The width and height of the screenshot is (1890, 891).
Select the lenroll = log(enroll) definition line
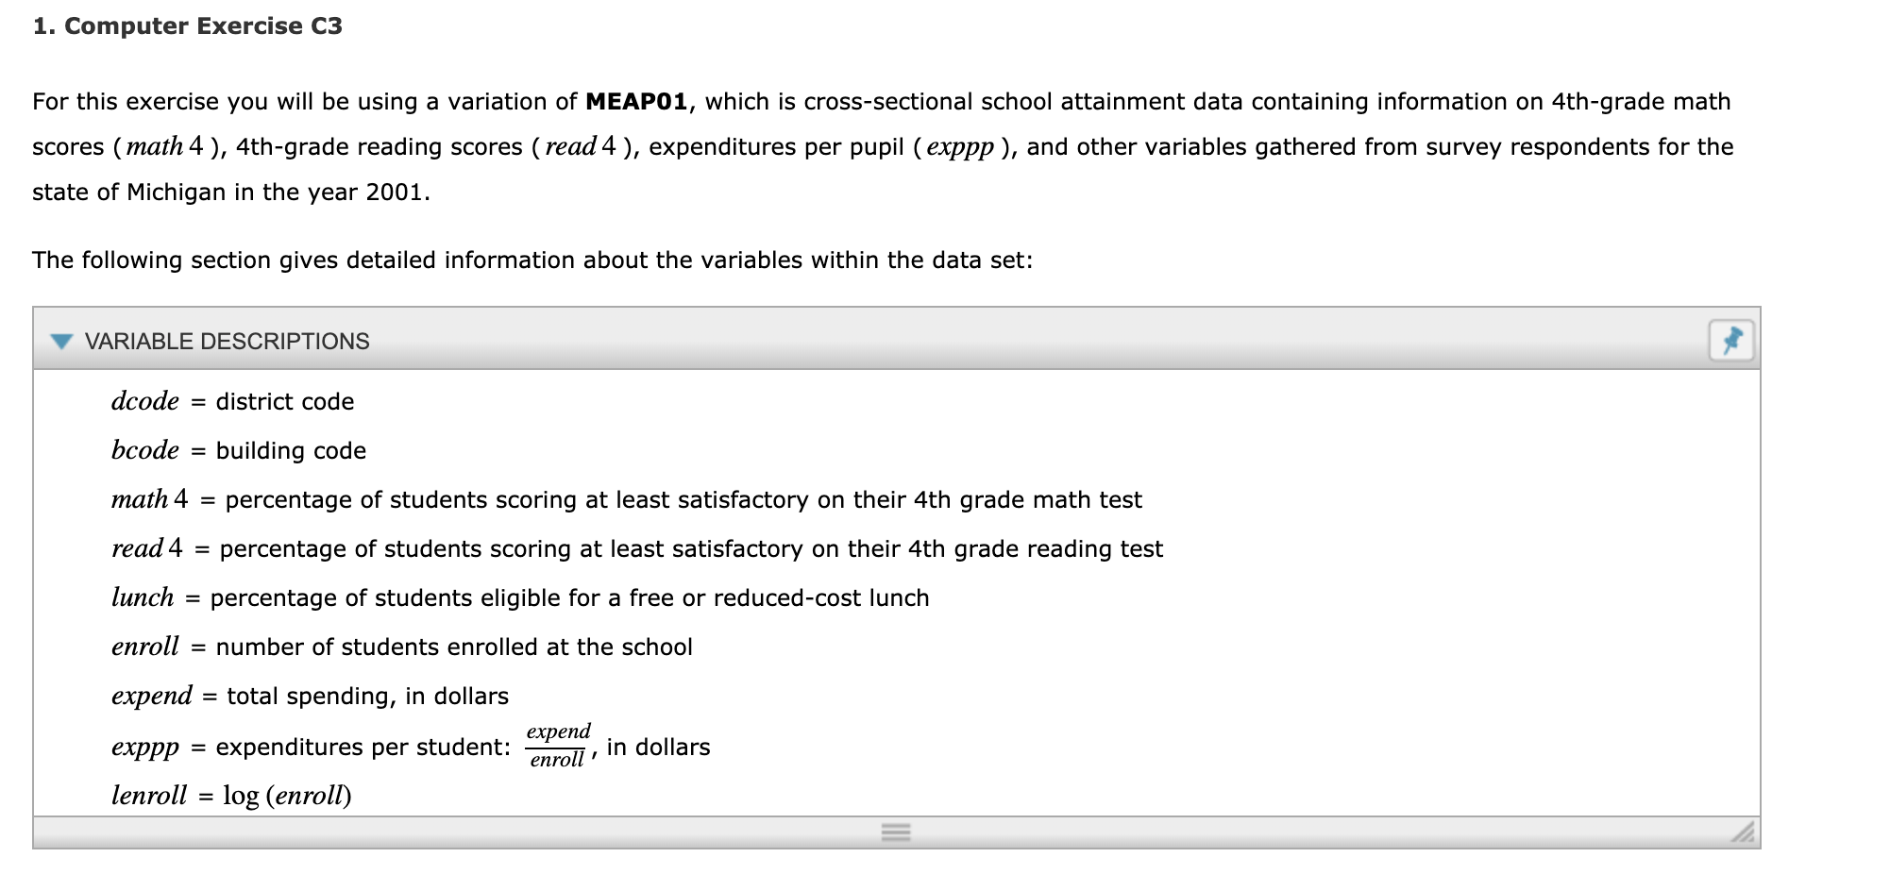point(231,796)
